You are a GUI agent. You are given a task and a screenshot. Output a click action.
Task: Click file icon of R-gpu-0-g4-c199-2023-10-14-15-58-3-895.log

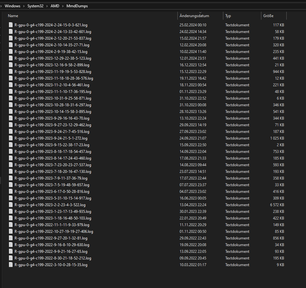11,111
